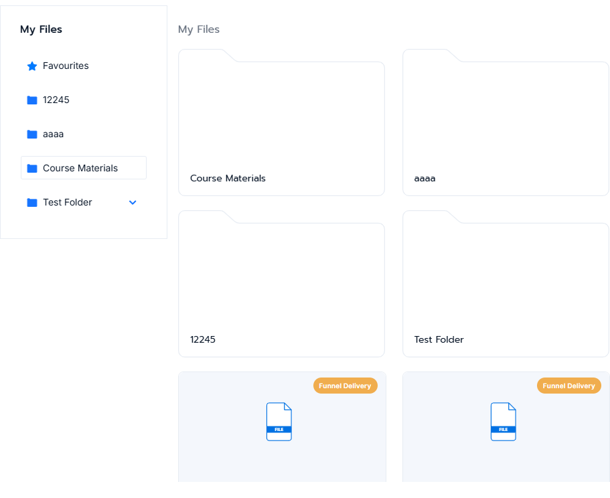Click the folder icon beside Test Folder in sidebar
610x498 pixels.
tap(32, 203)
